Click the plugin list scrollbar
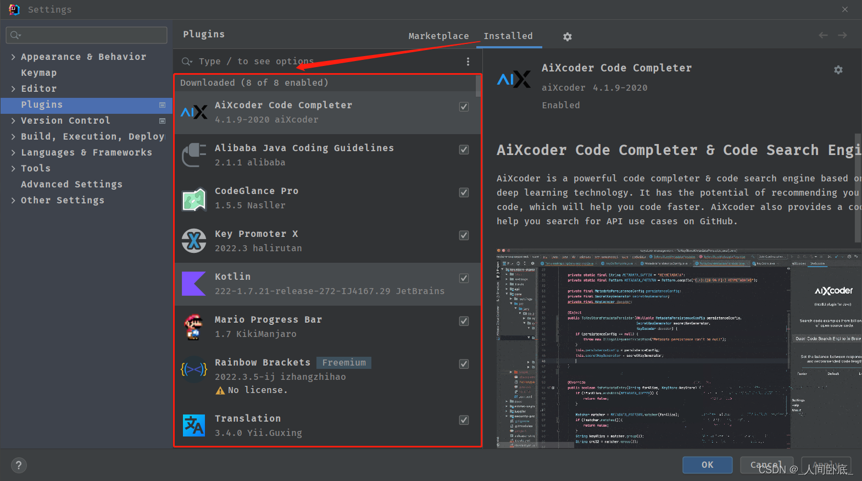Viewport: 862px width, 481px height. (479, 86)
